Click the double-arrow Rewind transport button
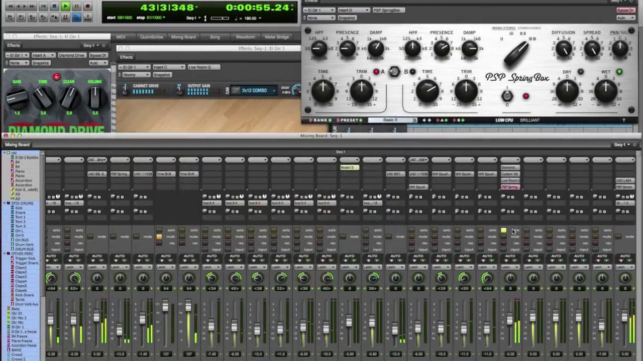Image resolution: width=643 pixels, height=361 pixels. [10, 7]
